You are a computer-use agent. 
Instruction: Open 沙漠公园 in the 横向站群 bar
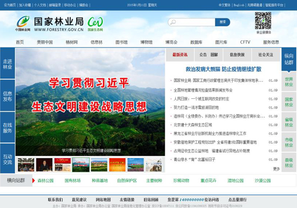point(262,180)
